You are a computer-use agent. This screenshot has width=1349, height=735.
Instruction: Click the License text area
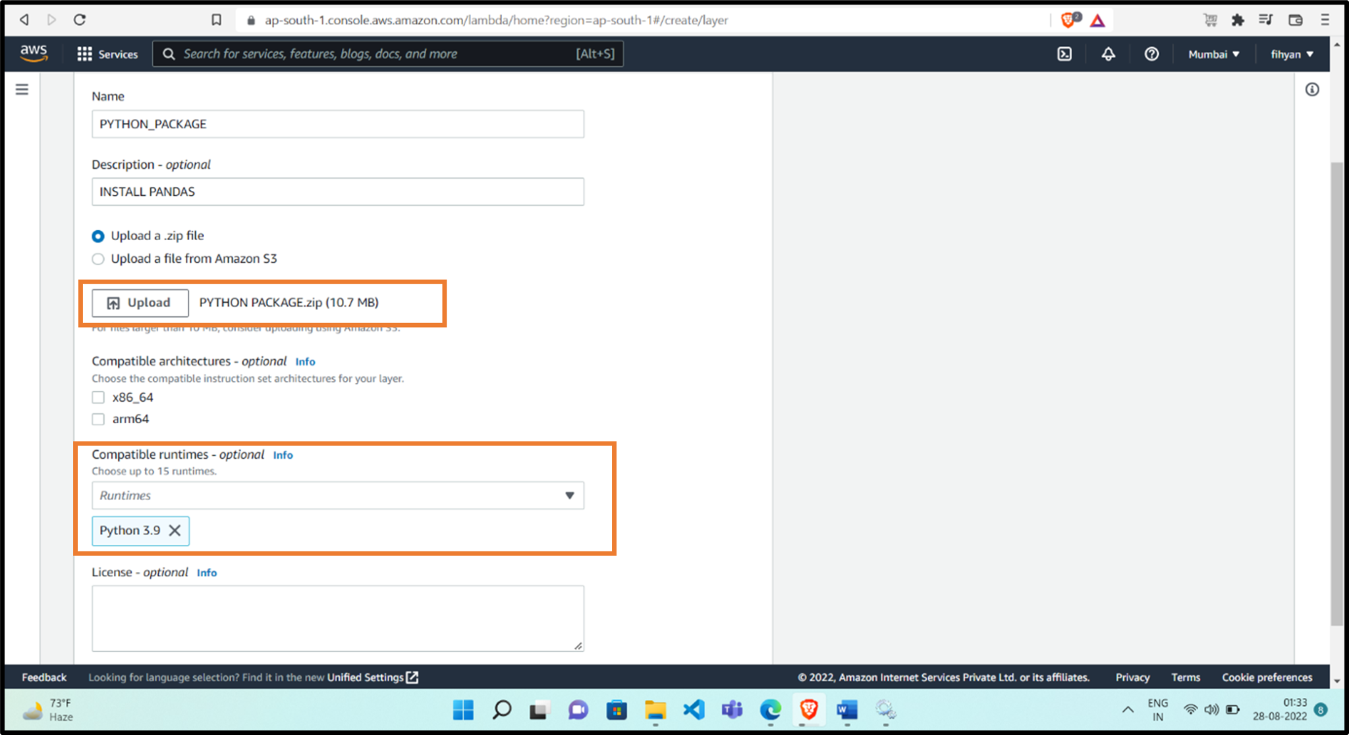tap(337, 618)
